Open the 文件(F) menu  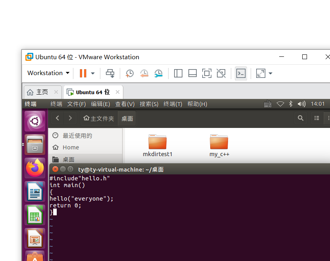tap(77, 104)
